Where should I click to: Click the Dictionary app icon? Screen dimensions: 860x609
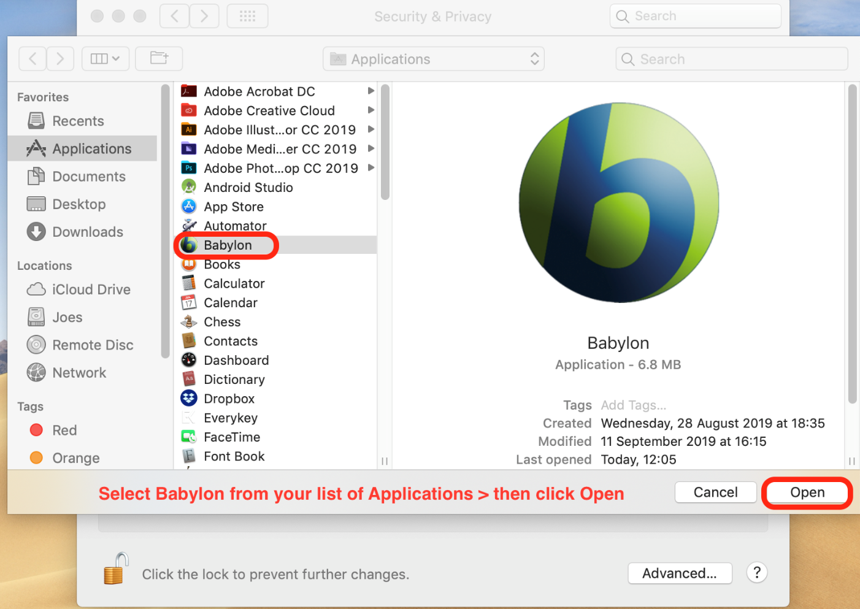(x=189, y=380)
